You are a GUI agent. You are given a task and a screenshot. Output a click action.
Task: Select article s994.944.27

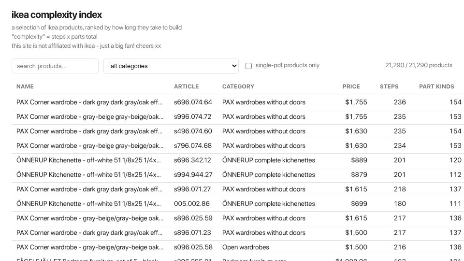click(193, 174)
